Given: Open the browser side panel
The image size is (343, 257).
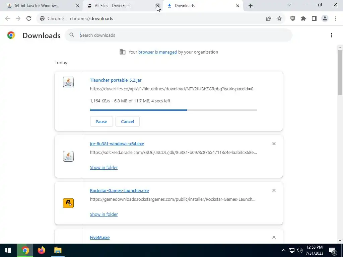Looking at the screenshot, I should (x=314, y=19).
